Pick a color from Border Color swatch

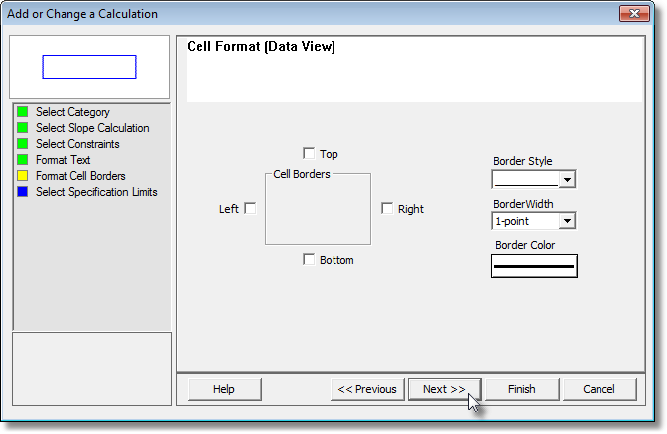pos(534,266)
